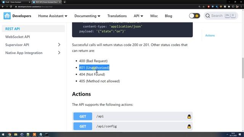The height and width of the screenshot is (137, 244).
Task: Click the Native App Integration sidebar label
Action: click(24, 53)
